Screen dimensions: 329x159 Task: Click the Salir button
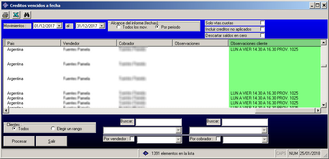52,141
